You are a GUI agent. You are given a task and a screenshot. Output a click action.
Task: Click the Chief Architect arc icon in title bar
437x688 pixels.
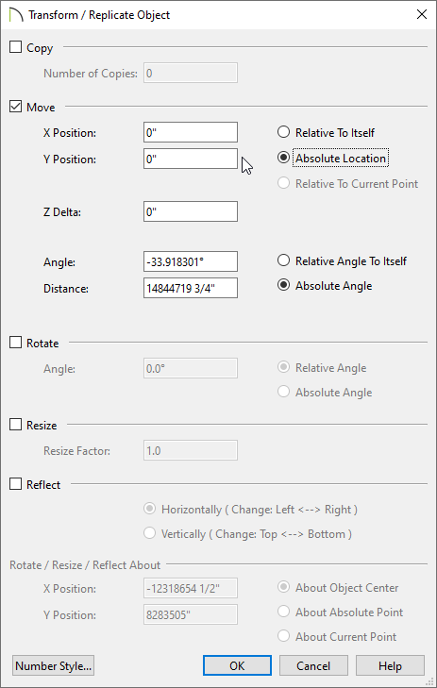(16, 14)
